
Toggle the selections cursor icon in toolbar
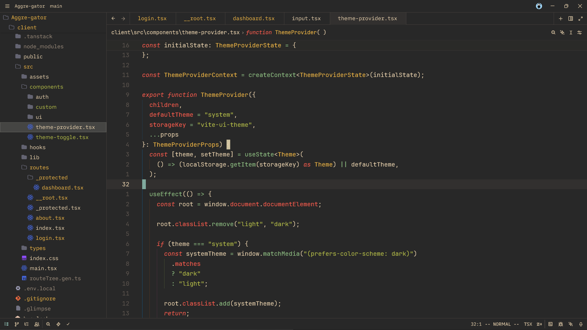[x=571, y=32]
